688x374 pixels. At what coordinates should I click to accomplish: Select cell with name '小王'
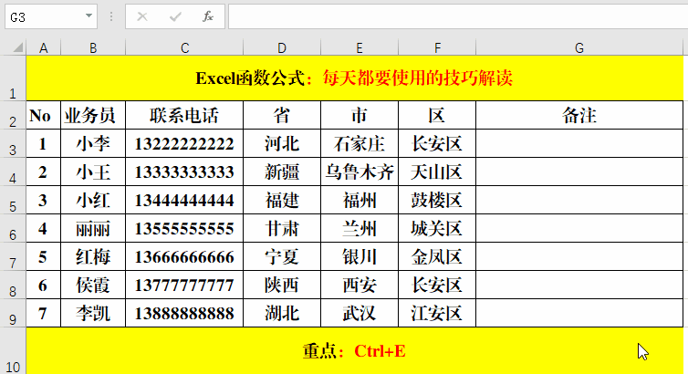(93, 171)
